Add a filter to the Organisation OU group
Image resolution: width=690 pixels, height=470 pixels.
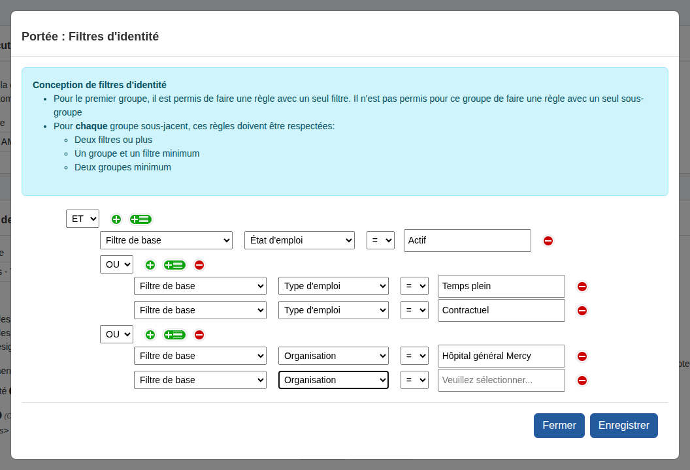pyautogui.click(x=150, y=335)
